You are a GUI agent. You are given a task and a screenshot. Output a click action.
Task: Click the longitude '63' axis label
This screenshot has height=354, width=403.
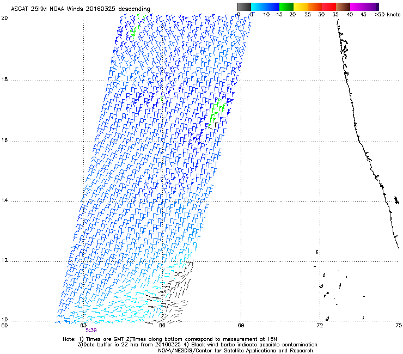[83, 326]
